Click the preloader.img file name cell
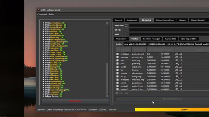 (x=138, y=54)
